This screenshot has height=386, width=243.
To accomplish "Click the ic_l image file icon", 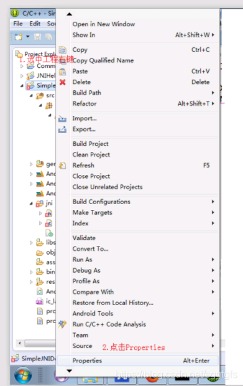I will coord(40,301).
